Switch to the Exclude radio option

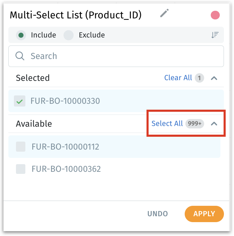[x=69, y=35]
